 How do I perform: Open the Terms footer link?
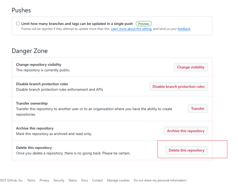click(x=31, y=180)
